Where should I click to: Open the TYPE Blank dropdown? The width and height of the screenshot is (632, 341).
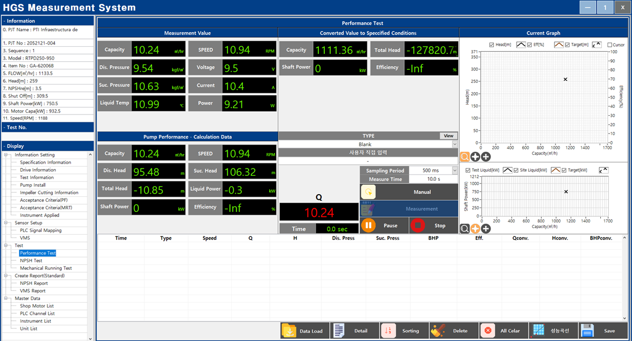(x=454, y=145)
